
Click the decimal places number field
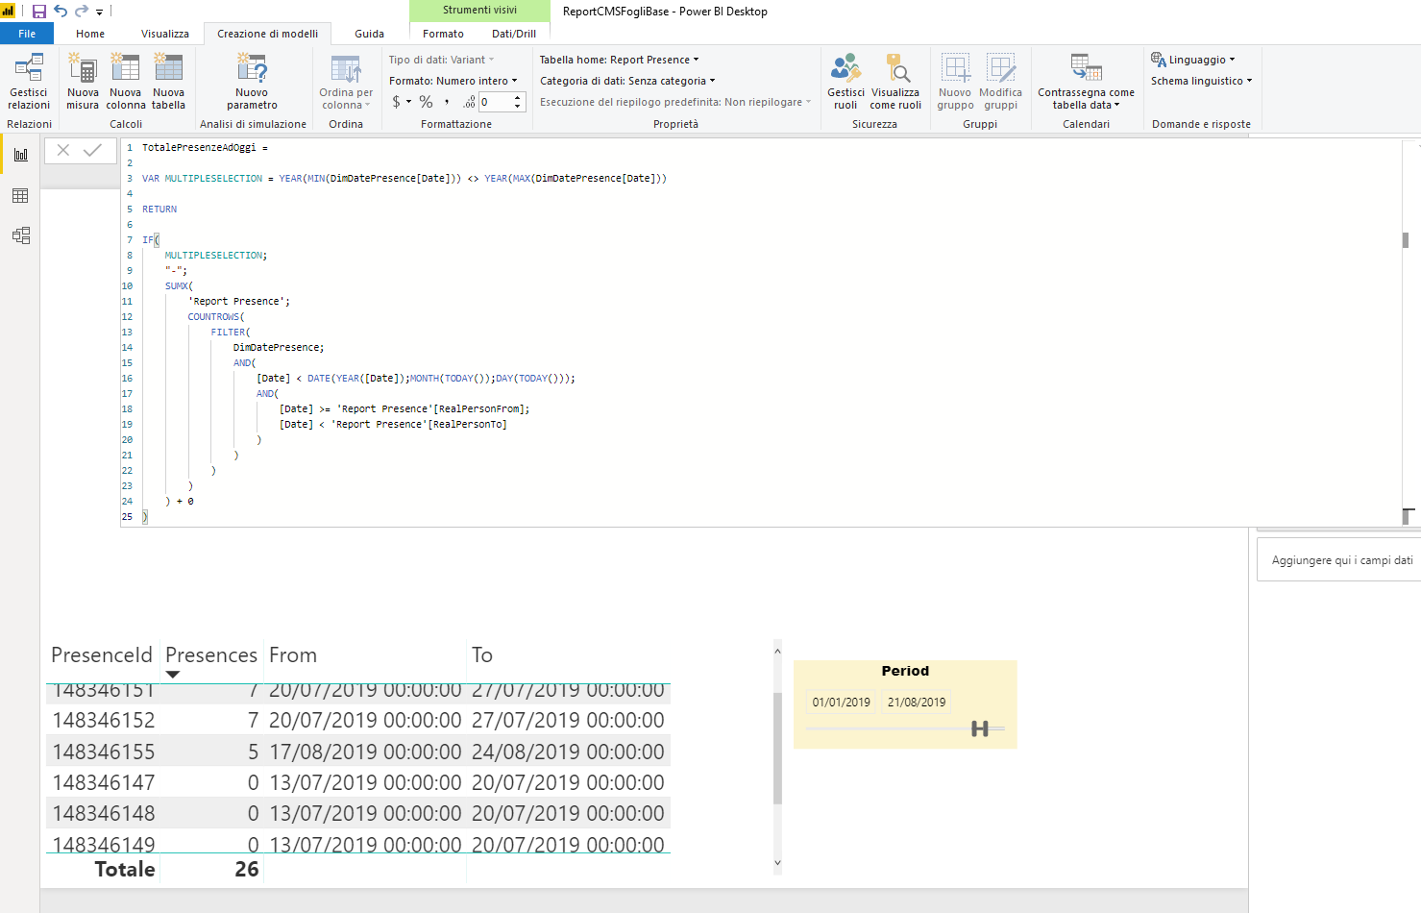pos(496,102)
